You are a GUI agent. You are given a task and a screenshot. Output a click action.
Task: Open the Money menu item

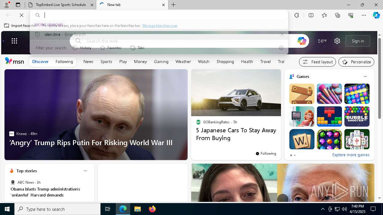pos(140,62)
